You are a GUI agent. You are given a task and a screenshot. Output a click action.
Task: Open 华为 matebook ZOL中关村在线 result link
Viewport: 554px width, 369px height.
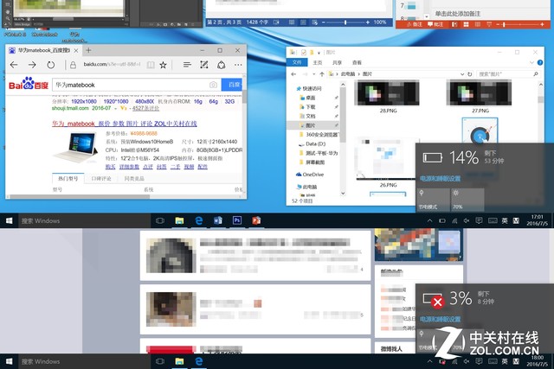pos(125,124)
